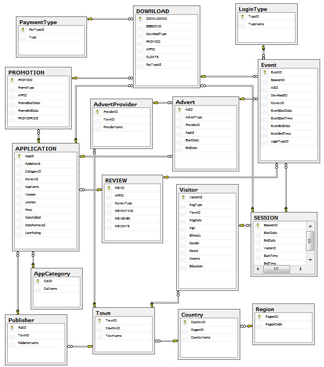The image size is (324, 367).
Task: Select the APPLICATION table title bar
Action: (45, 148)
